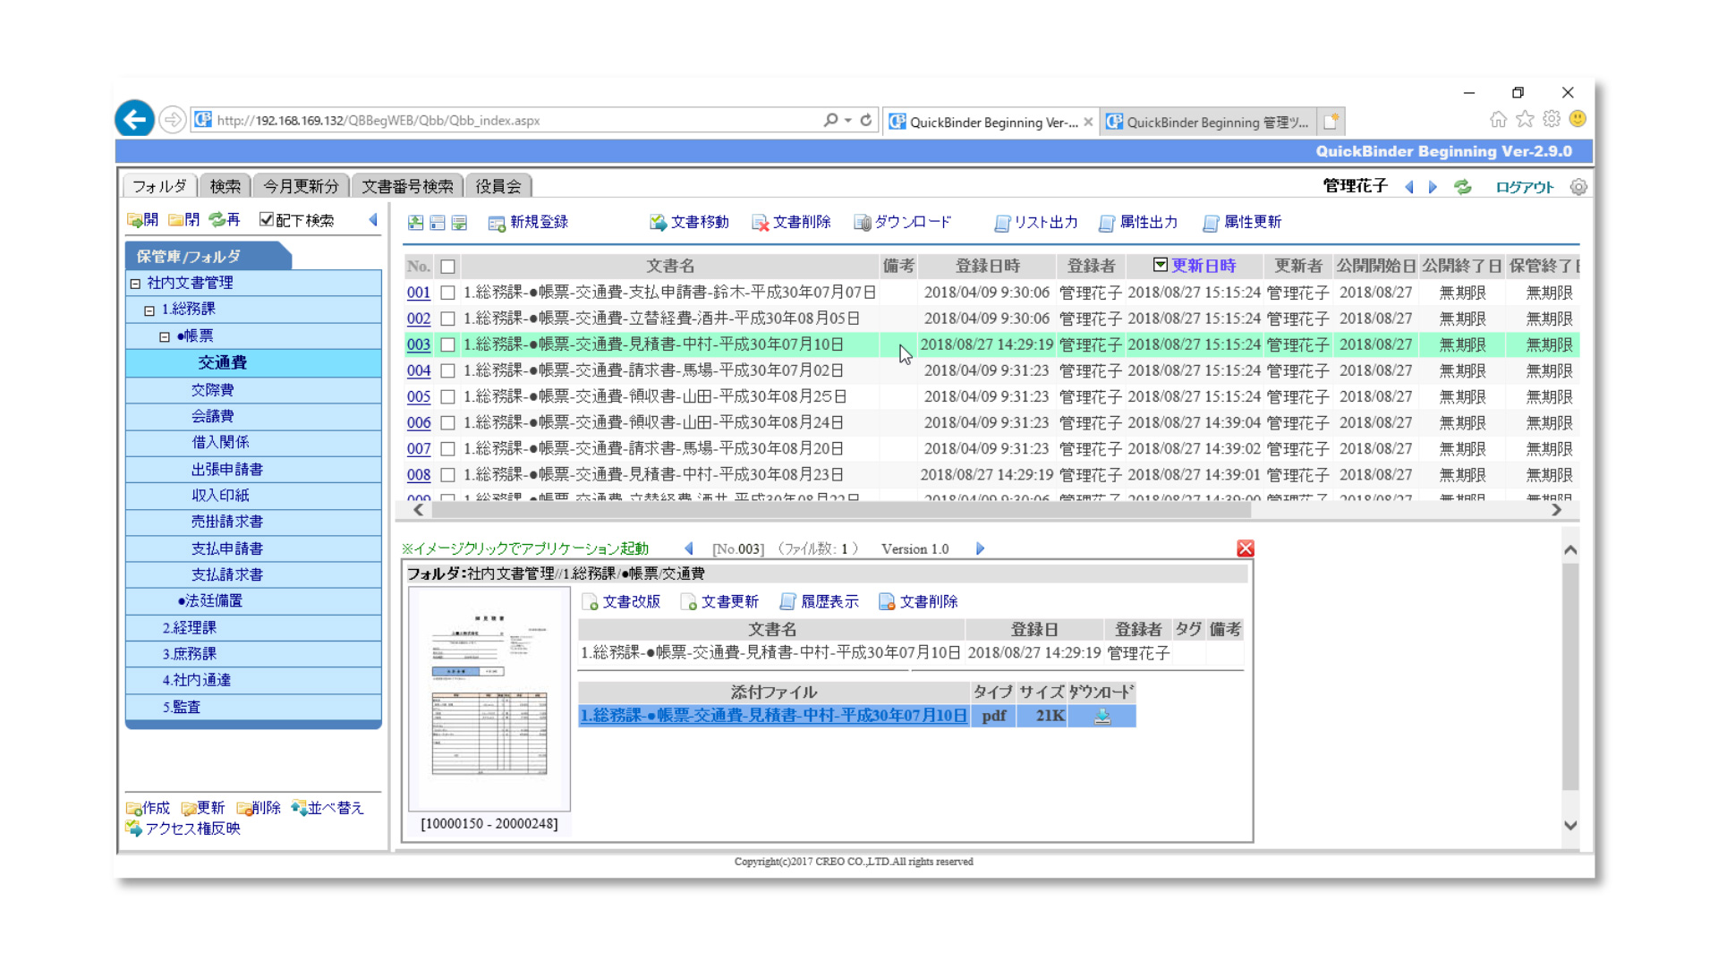Check the box for row 007
The image size is (1718, 960).
coord(448,448)
